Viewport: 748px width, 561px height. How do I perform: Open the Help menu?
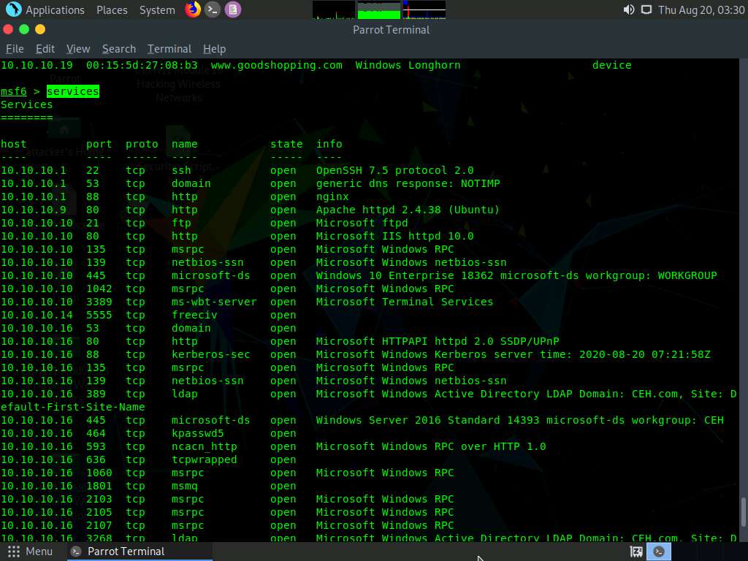click(214, 49)
